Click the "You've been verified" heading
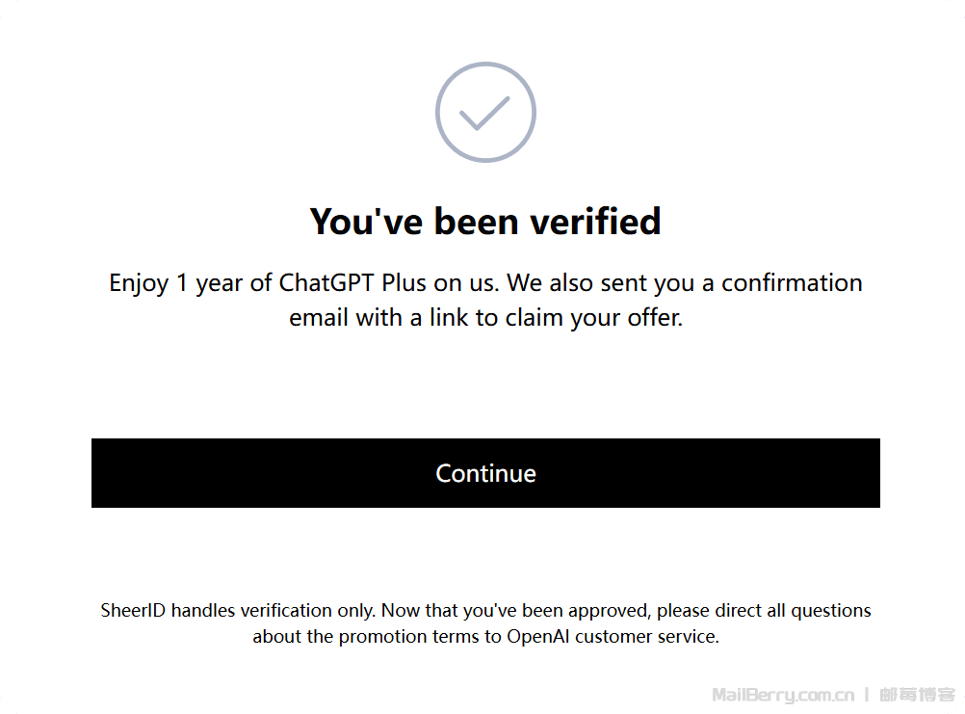Viewport: 965px width, 714px height. [485, 222]
